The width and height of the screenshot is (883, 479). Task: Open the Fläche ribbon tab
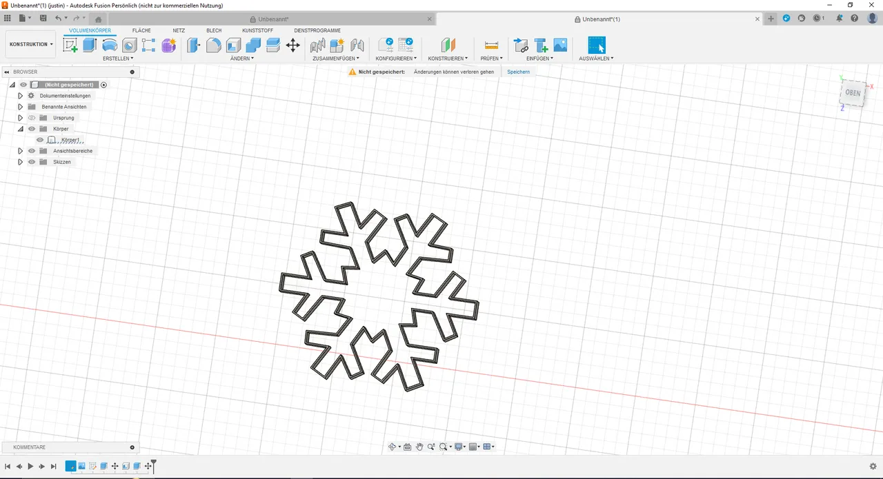click(141, 30)
